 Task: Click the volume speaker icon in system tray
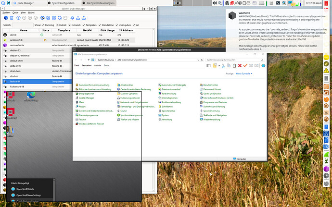tap(215, 3)
